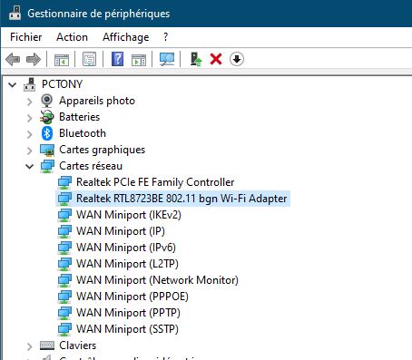Click the WAN Miniport (SSTP) adapter icon
The width and height of the screenshot is (412, 360).
64,329
